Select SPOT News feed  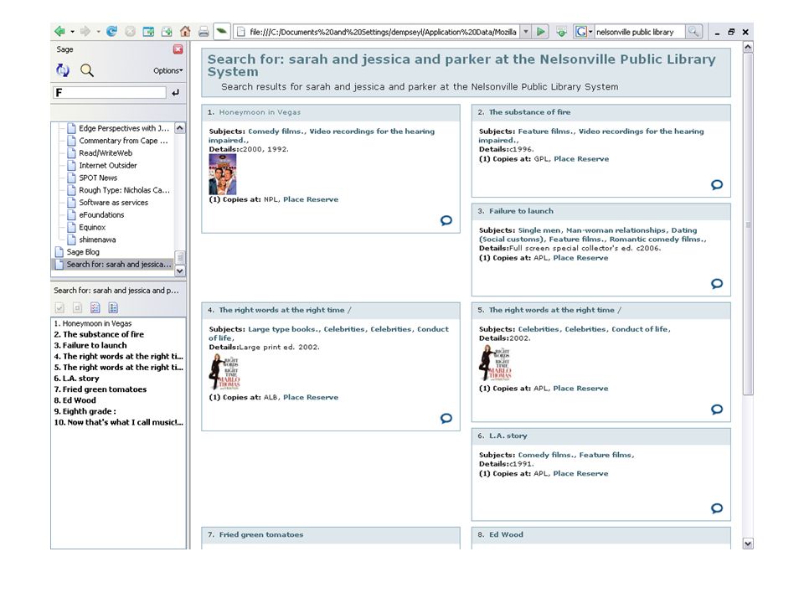point(98,178)
